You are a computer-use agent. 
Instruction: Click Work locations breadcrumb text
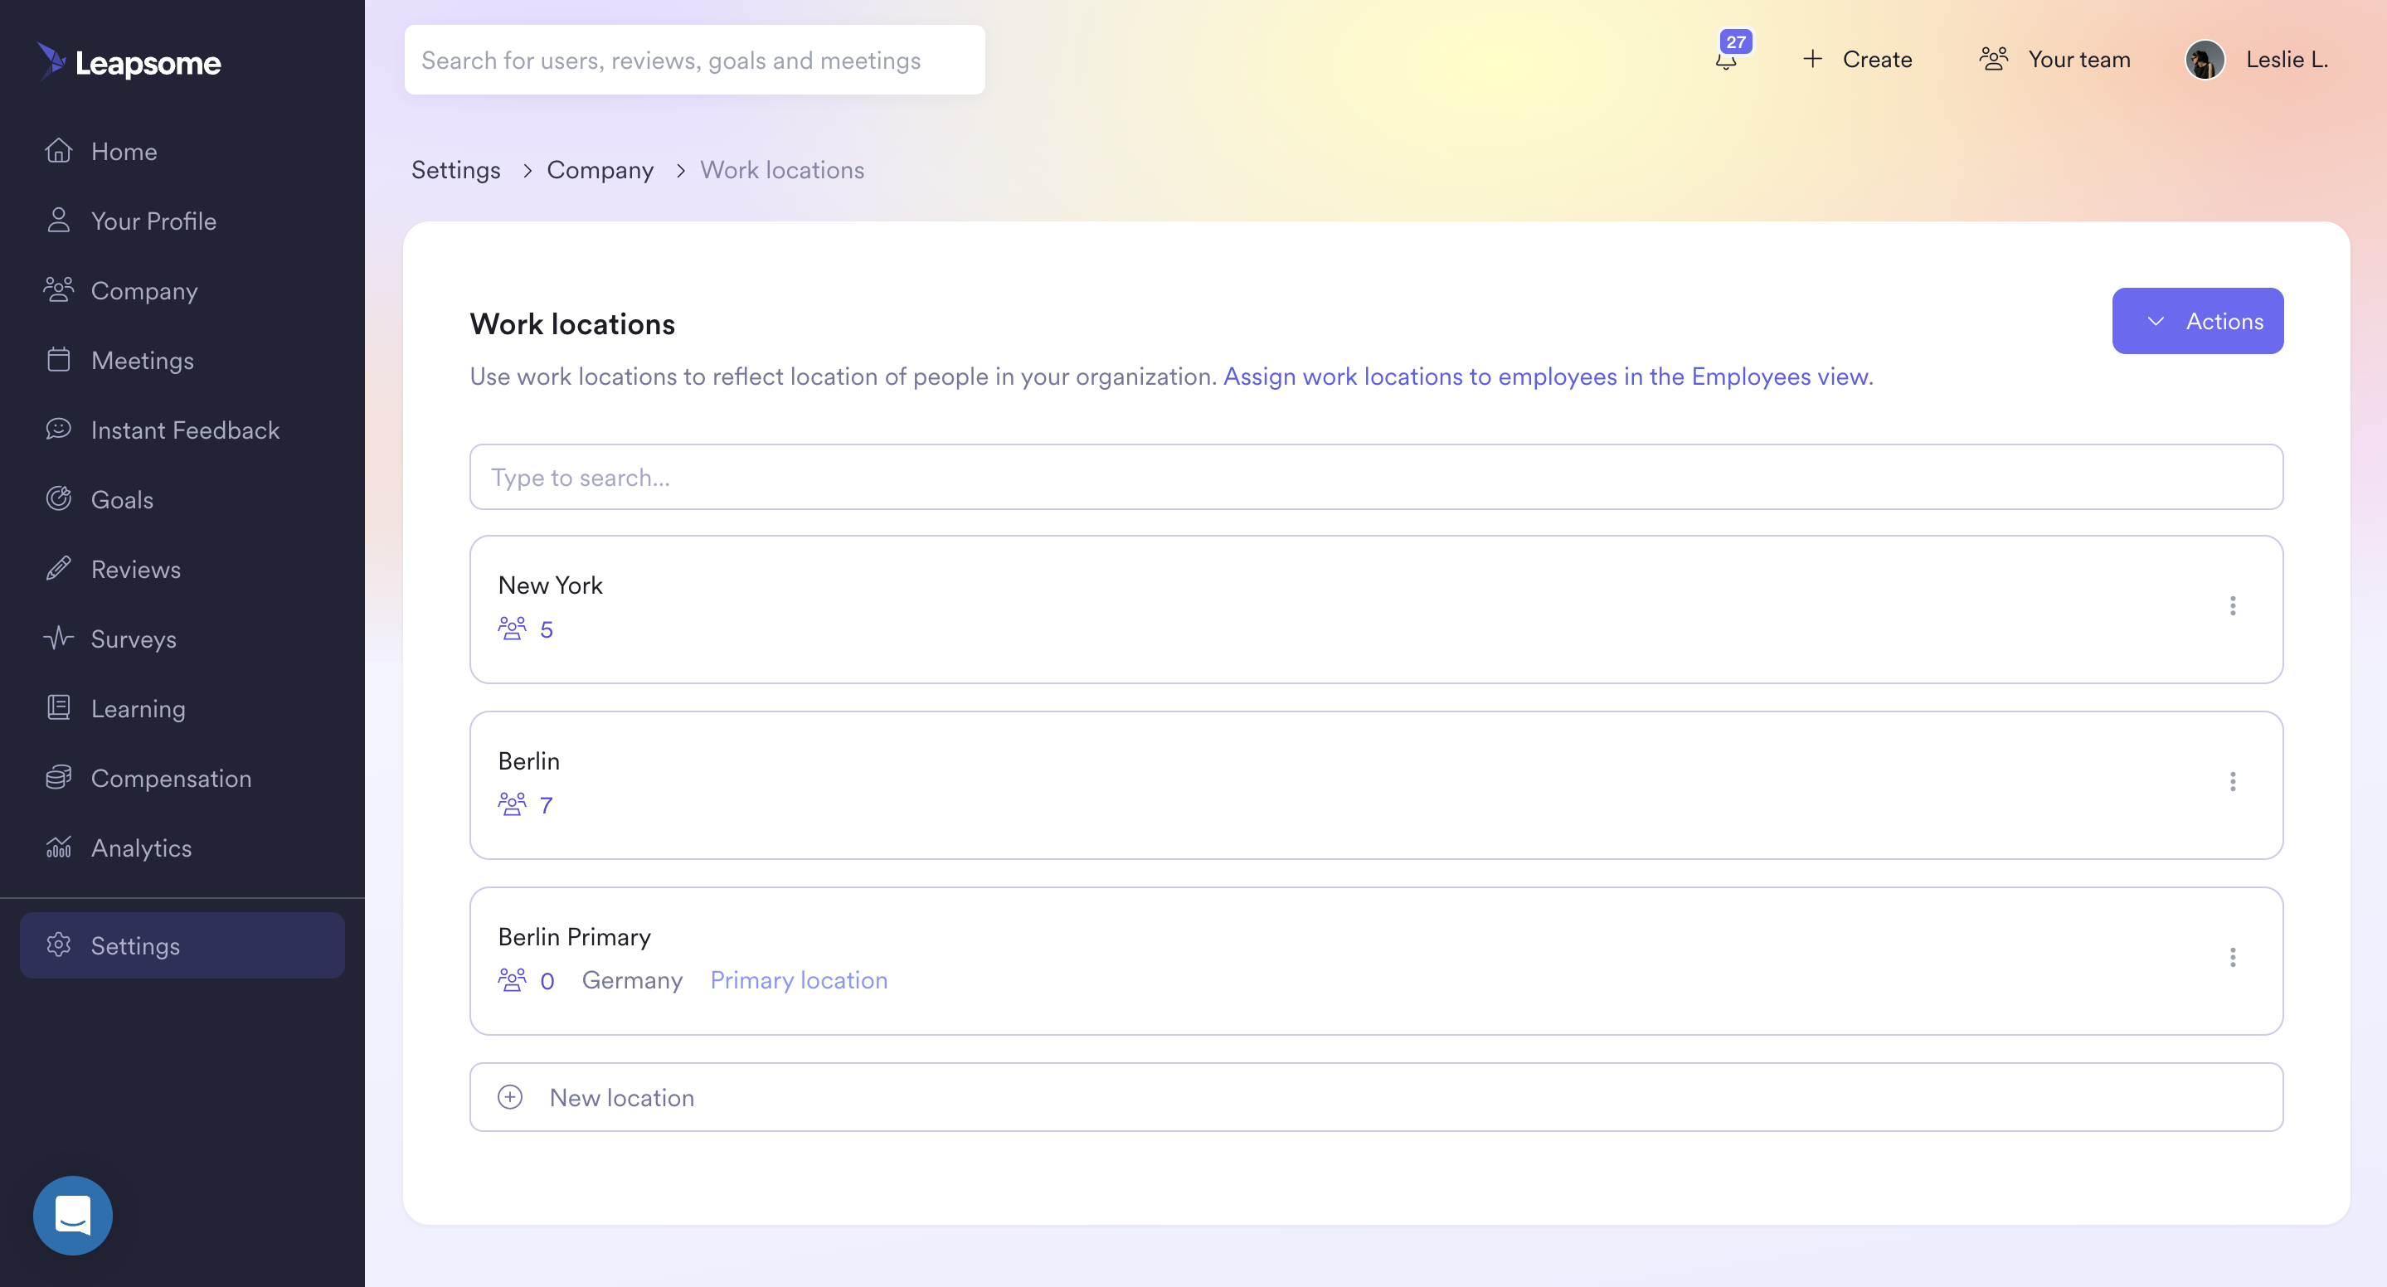(781, 169)
